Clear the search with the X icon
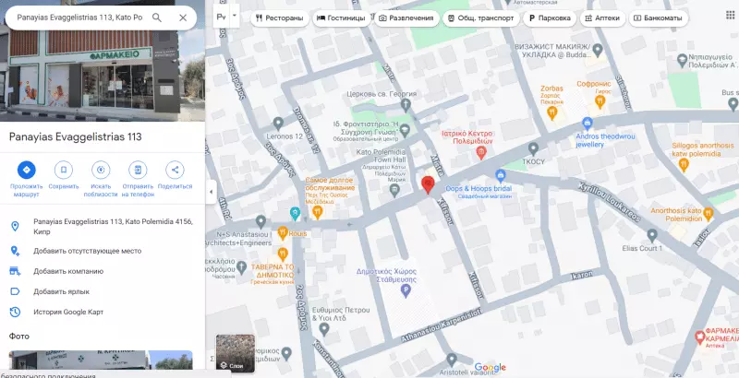 point(183,18)
